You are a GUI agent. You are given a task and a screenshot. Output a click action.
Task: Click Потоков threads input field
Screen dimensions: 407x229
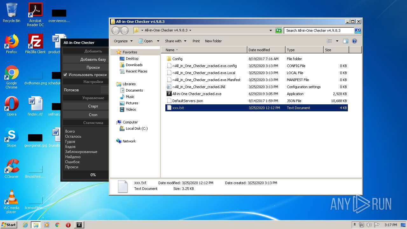tap(105, 90)
